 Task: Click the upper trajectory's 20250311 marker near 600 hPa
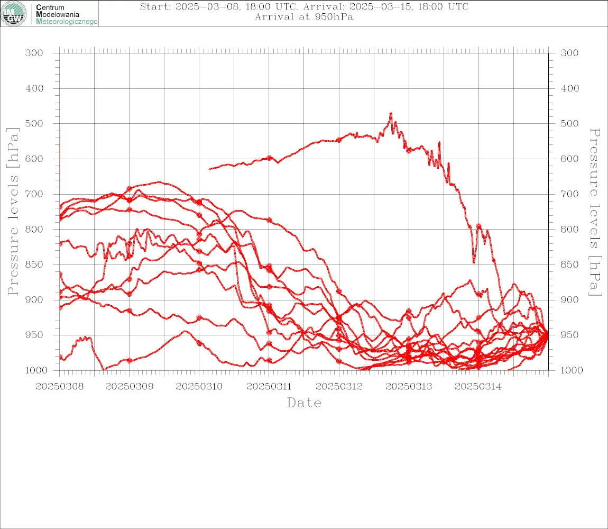coord(269,158)
